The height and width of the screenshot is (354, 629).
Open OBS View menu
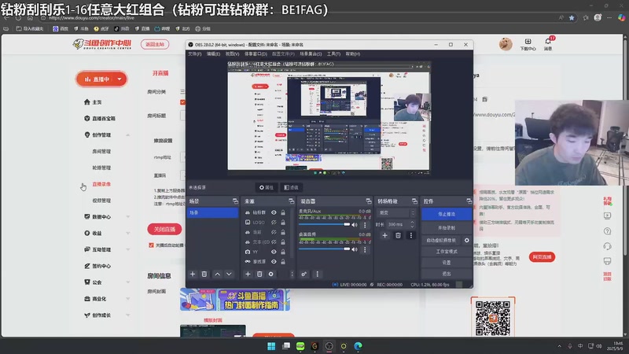pyautogui.click(x=232, y=53)
